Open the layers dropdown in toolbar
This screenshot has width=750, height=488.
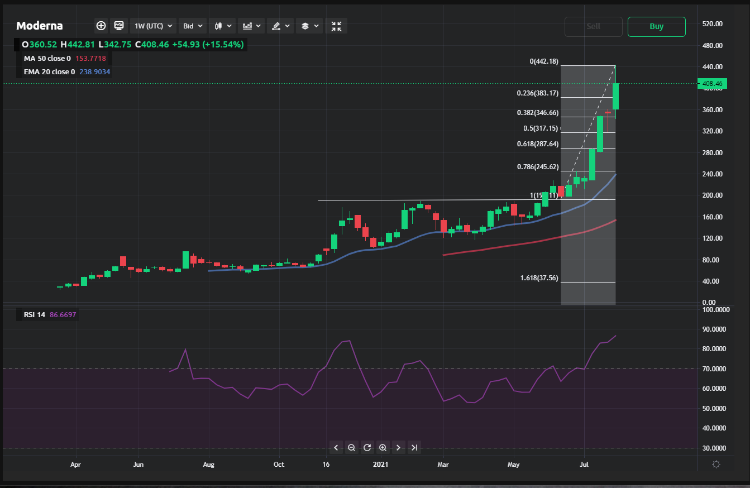pyautogui.click(x=310, y=26)
